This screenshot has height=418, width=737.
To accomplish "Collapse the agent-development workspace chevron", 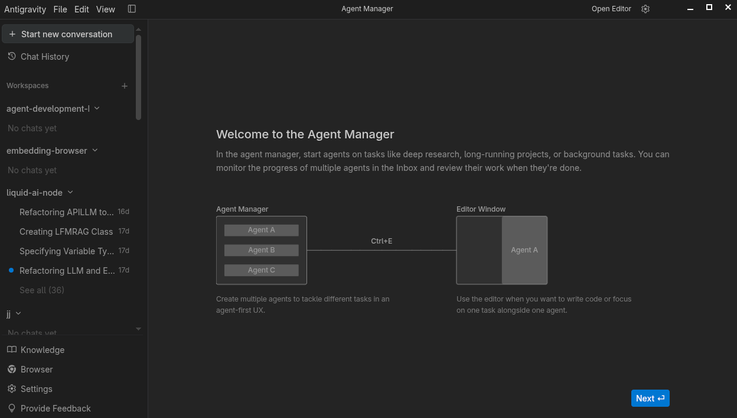I will click(x=97, y=108).
